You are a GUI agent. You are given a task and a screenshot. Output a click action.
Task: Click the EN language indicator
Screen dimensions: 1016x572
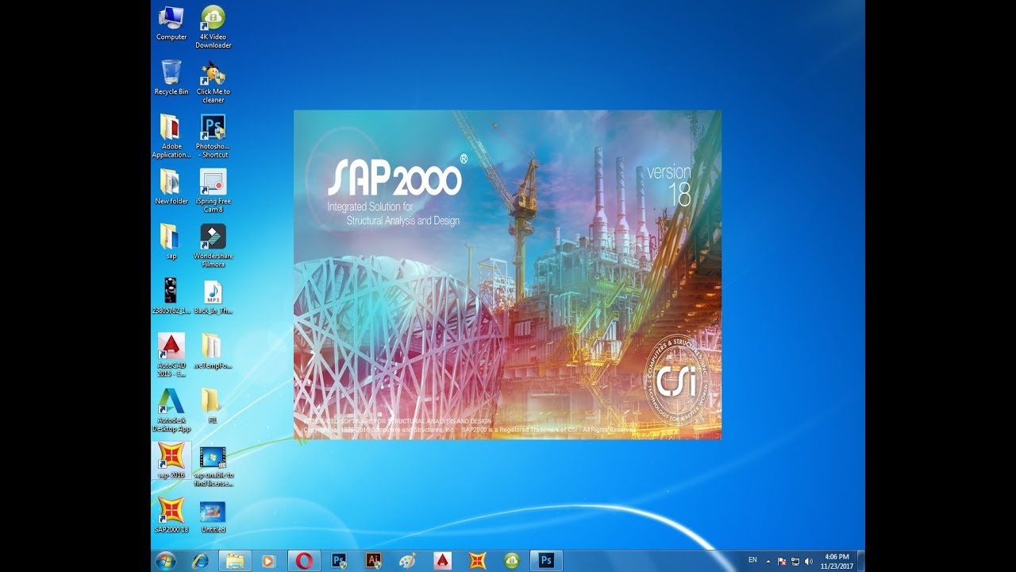pyautogui.click(x=752, y=560)
